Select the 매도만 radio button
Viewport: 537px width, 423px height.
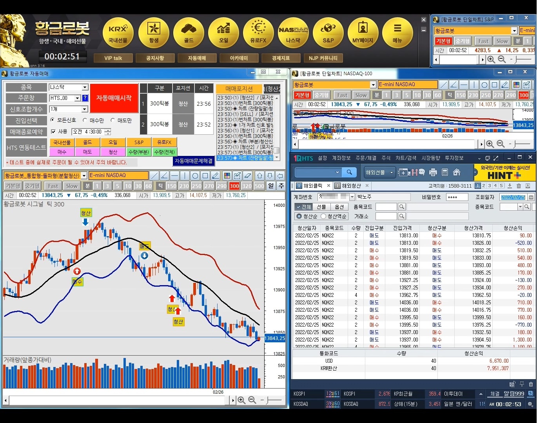[113, 120]
